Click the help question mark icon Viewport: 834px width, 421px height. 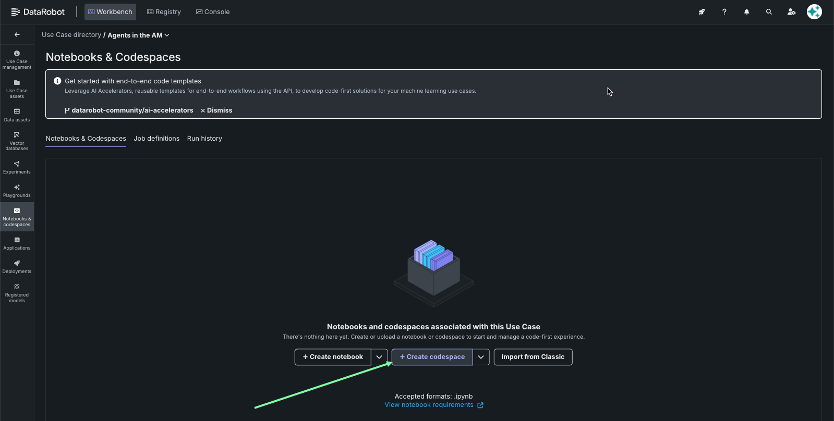pos(724,12)
